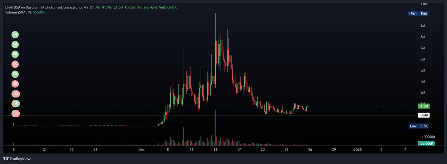Click the Volume (SMA, 9) indicator label
The width and height of the screenshot is (447, 164).
click(19, 12)
